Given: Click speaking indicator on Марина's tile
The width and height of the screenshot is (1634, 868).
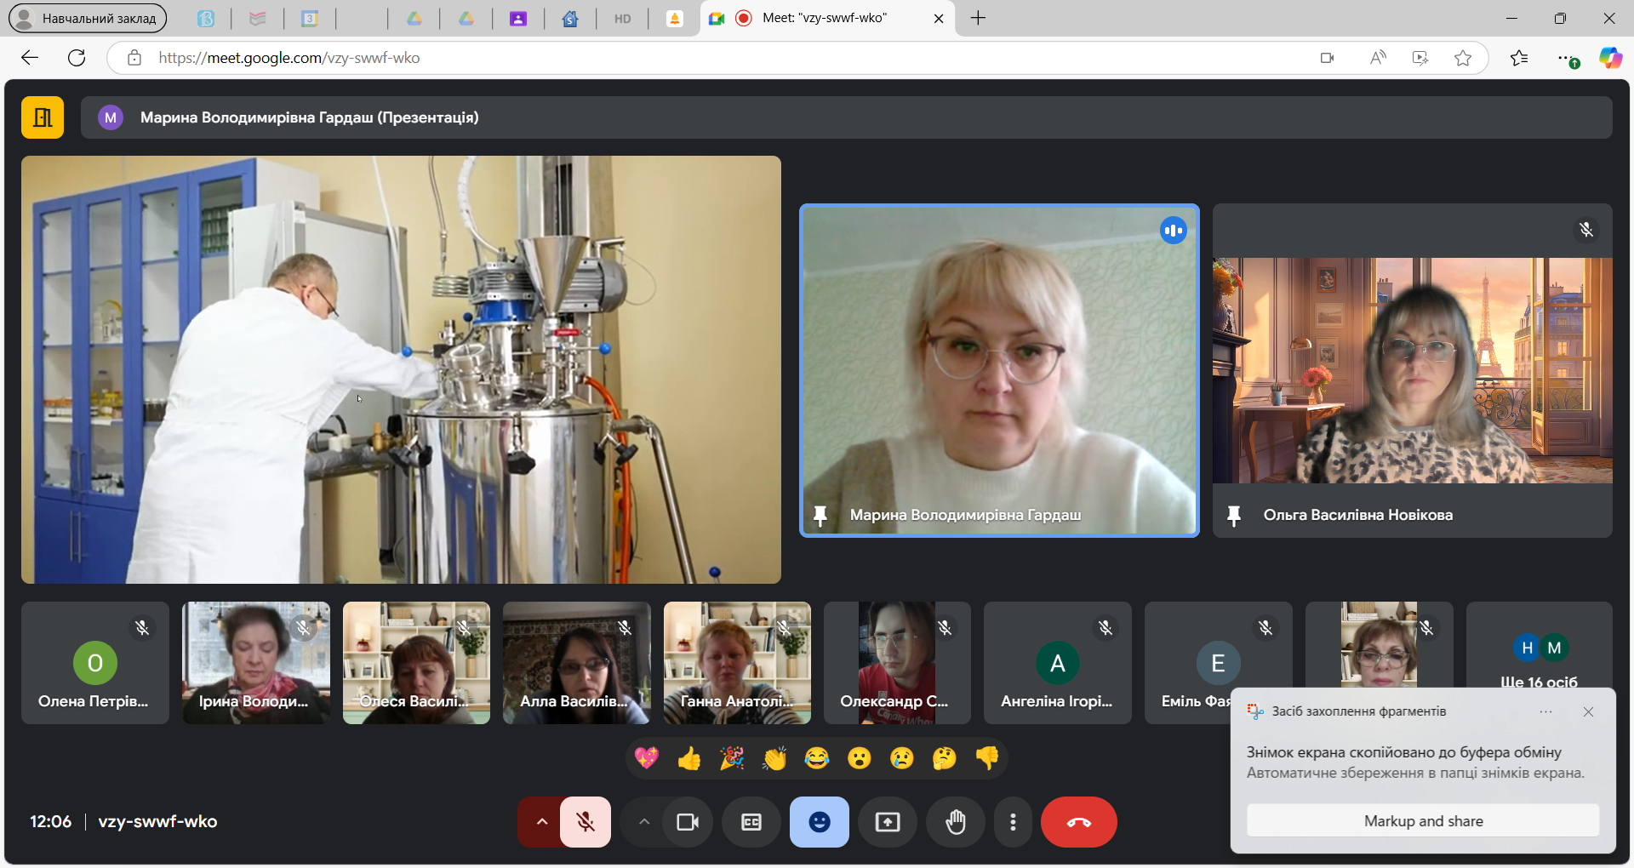Looking at the screenshot, I should pyautogui.click(x=1174, y=230).
